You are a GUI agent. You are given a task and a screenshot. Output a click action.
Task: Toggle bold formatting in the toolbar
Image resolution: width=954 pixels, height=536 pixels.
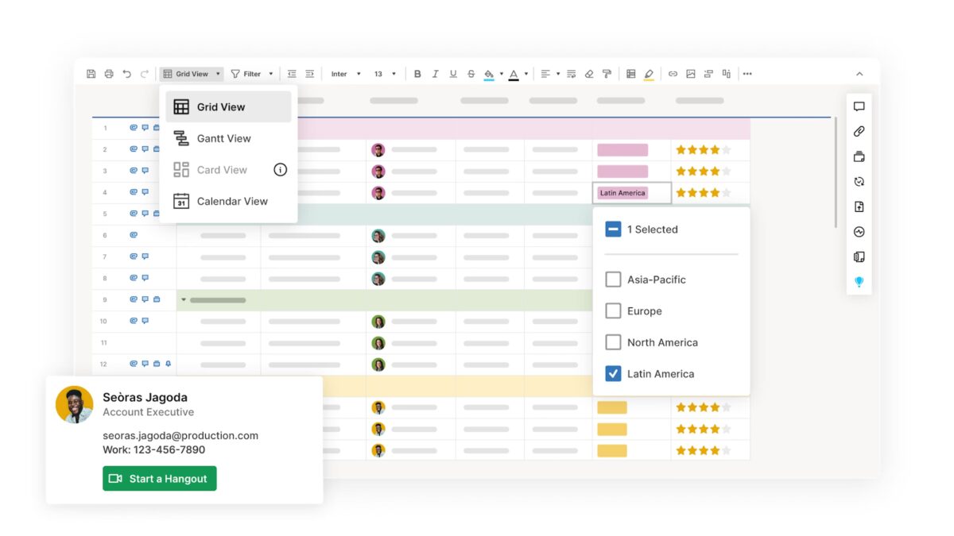point(417,73)
